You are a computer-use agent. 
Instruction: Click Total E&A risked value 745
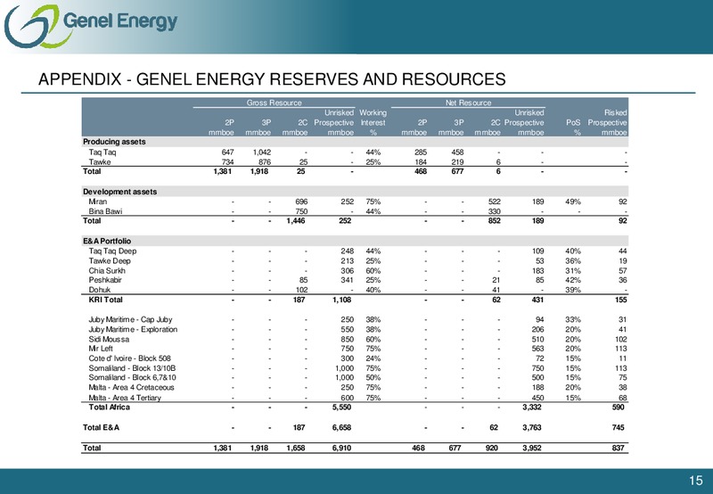coord(618,428)
